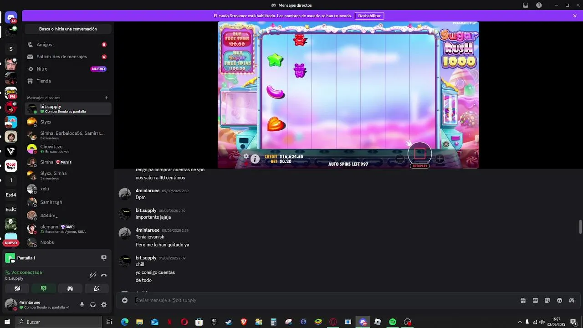Select the 'EsdC' server icon

point(11,210)
